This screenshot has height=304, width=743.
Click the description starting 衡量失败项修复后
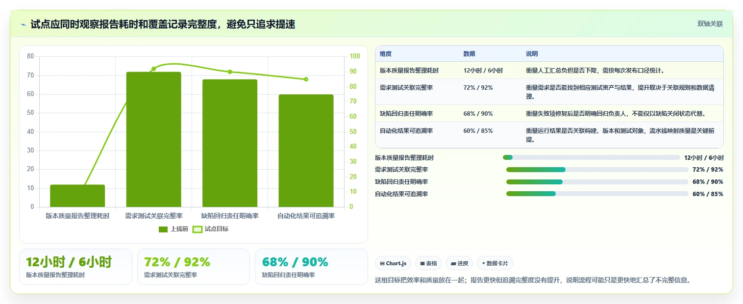[616, 114]
